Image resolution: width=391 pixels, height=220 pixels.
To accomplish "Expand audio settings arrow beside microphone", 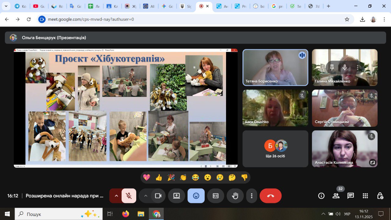I will 116,196.
